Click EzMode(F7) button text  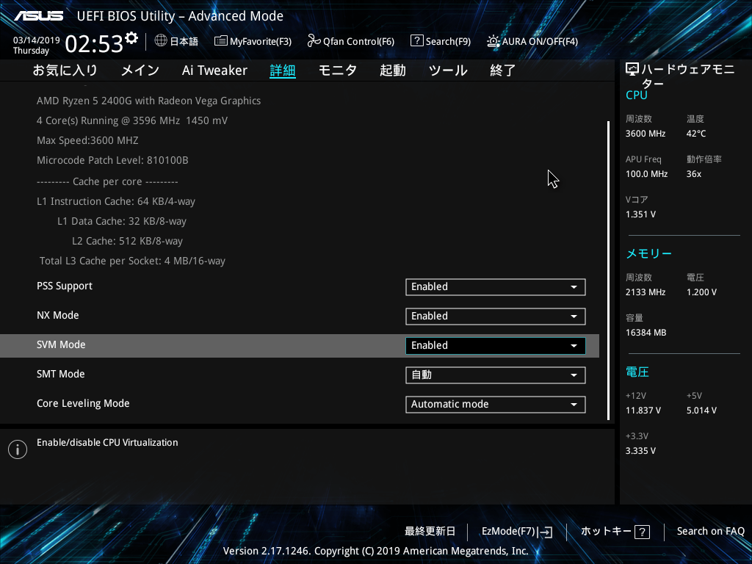click(508, 532)
